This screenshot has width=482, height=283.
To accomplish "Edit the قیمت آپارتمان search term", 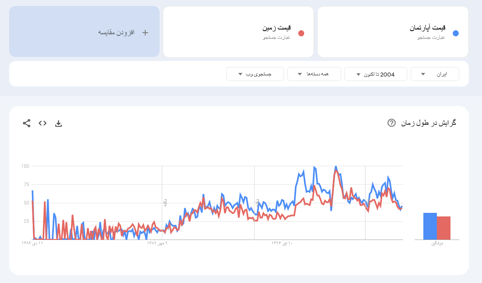I will click(427, 28).
